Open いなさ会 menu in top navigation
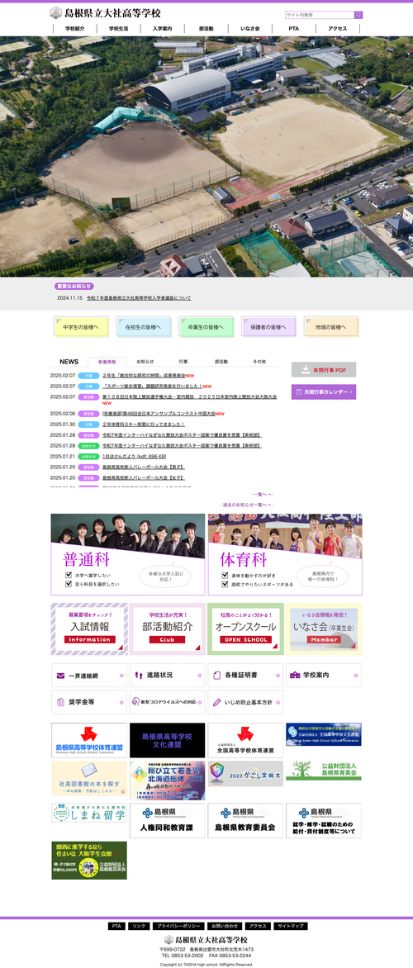 (250, 28)
